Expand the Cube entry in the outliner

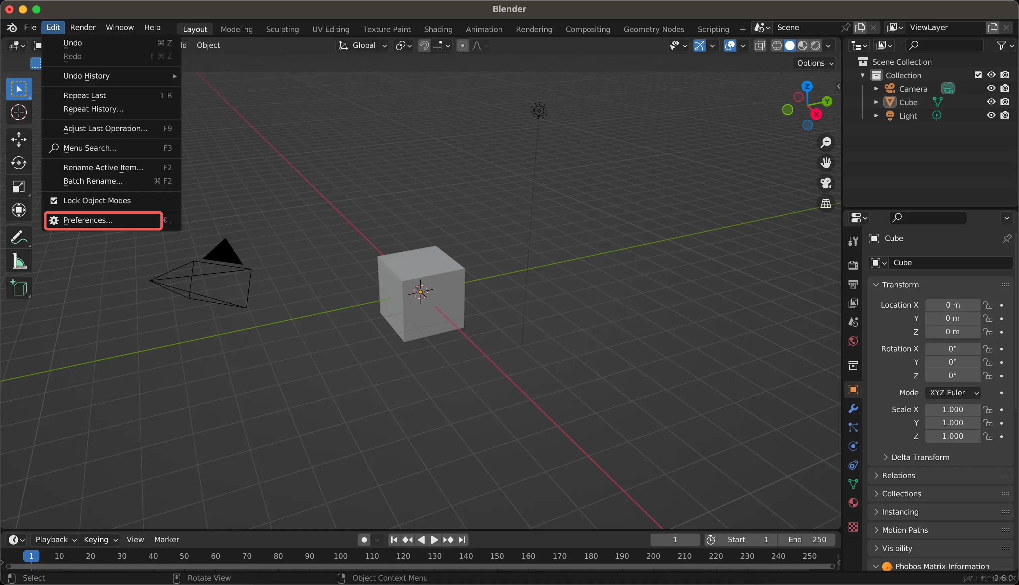pyautogui.click(x=876, y=102)
